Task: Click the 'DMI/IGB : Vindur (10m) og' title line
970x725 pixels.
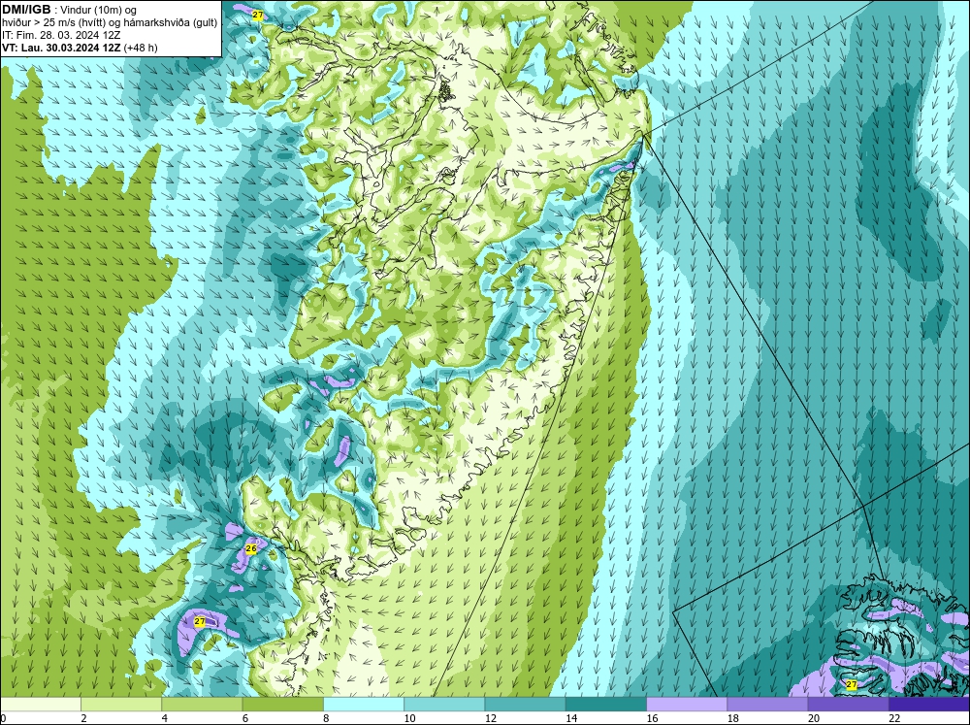Action: tap(70, 10)
